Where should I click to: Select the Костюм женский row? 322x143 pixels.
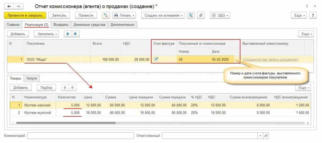(160, 105)
